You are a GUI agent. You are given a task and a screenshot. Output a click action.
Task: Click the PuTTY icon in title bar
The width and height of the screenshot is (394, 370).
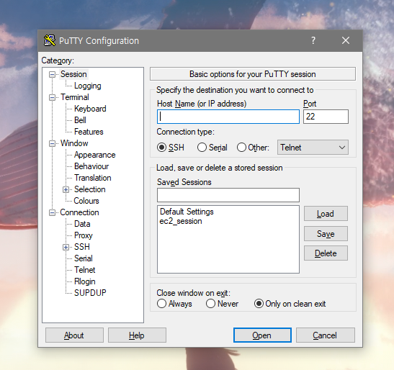50,40
